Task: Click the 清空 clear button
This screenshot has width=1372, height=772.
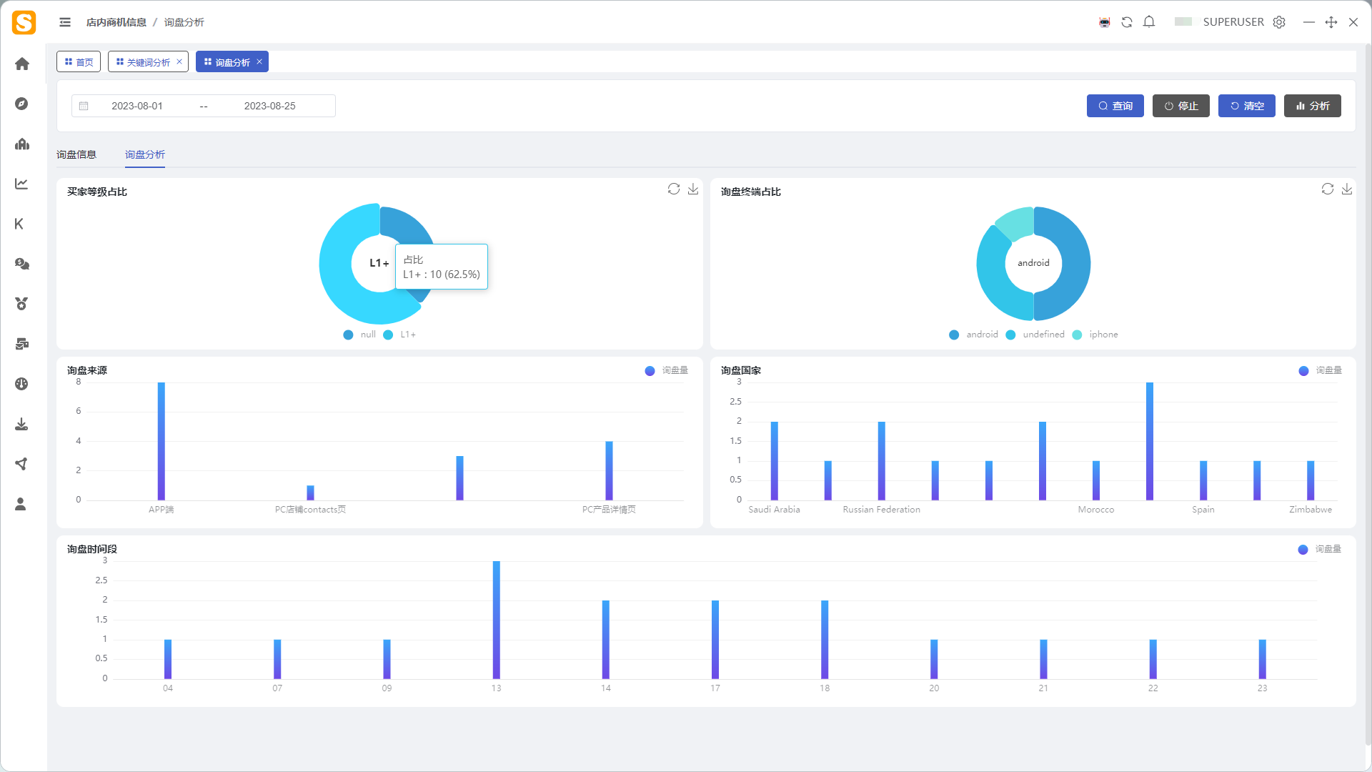Action: click(x=1247, y=106)
